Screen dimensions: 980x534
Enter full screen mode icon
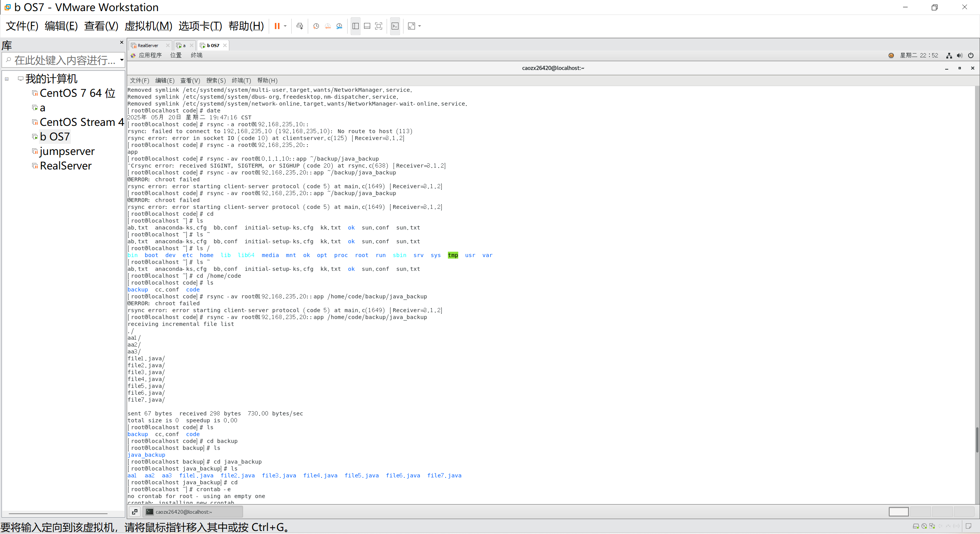[379, 26]
